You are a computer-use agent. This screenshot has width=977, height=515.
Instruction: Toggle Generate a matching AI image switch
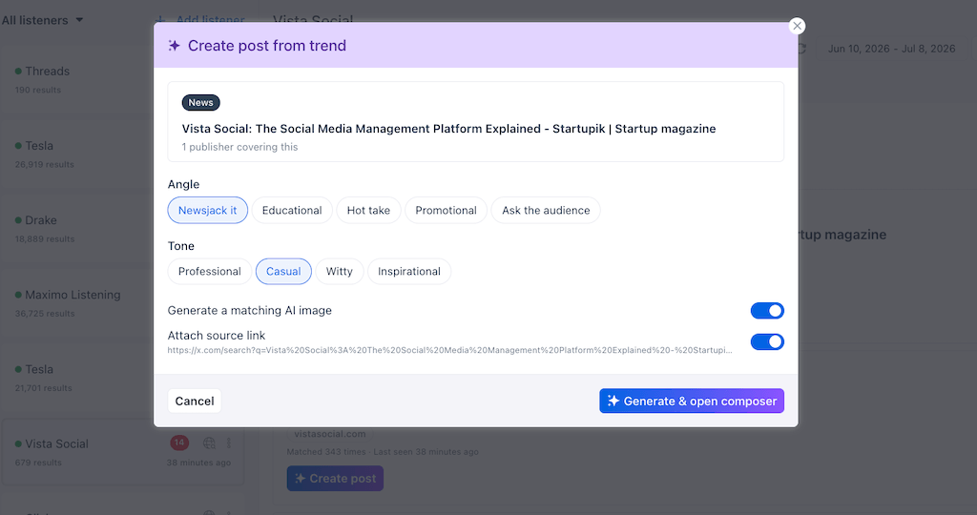[x=767, y=311]
